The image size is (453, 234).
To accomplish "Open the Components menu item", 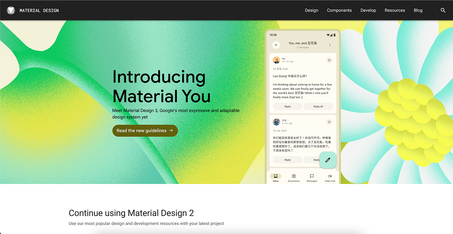I will (339, 10).
